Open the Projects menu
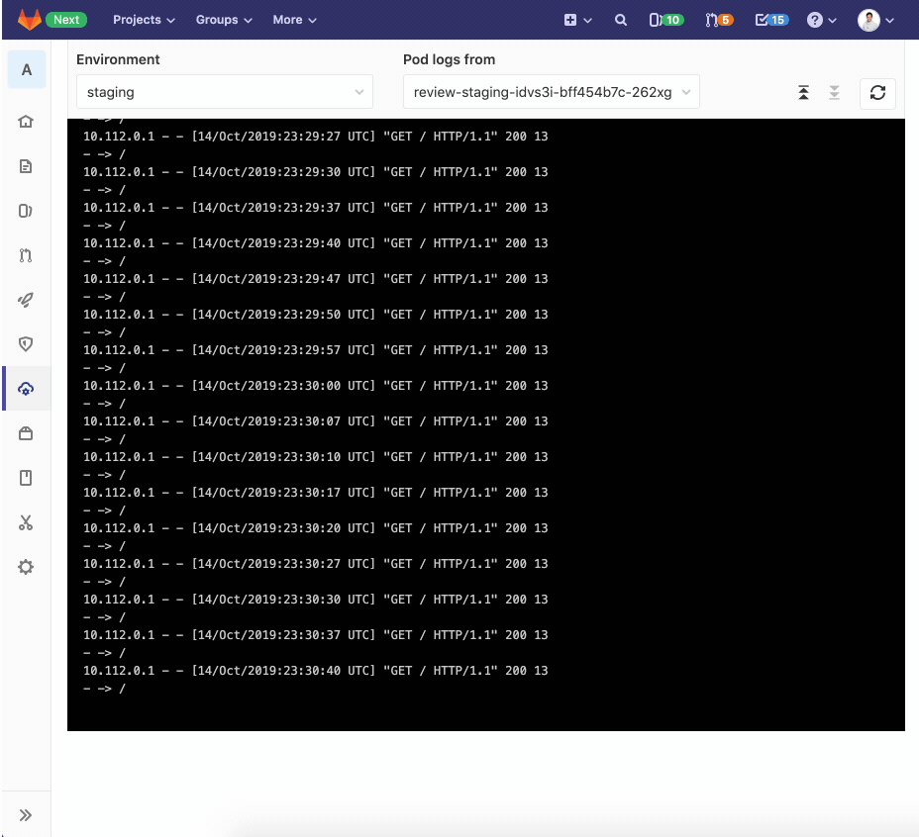The width and height of the screenshot is (919, 837). point(142,20)
